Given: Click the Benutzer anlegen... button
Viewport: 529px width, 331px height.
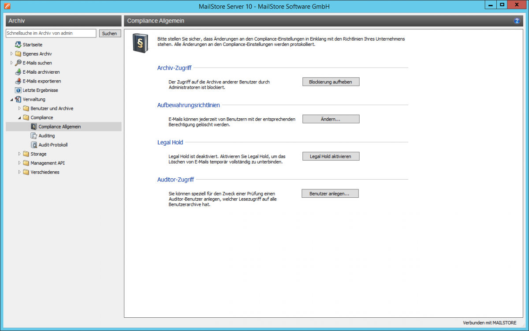Looking at the screenshot, I should pos(330,193).
